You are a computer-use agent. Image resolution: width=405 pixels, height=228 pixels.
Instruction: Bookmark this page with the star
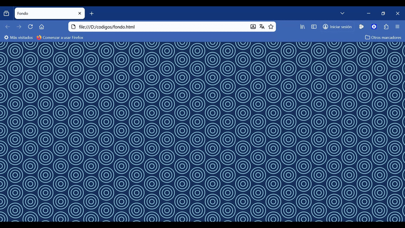pyautogui.click(x=271, y=27)
